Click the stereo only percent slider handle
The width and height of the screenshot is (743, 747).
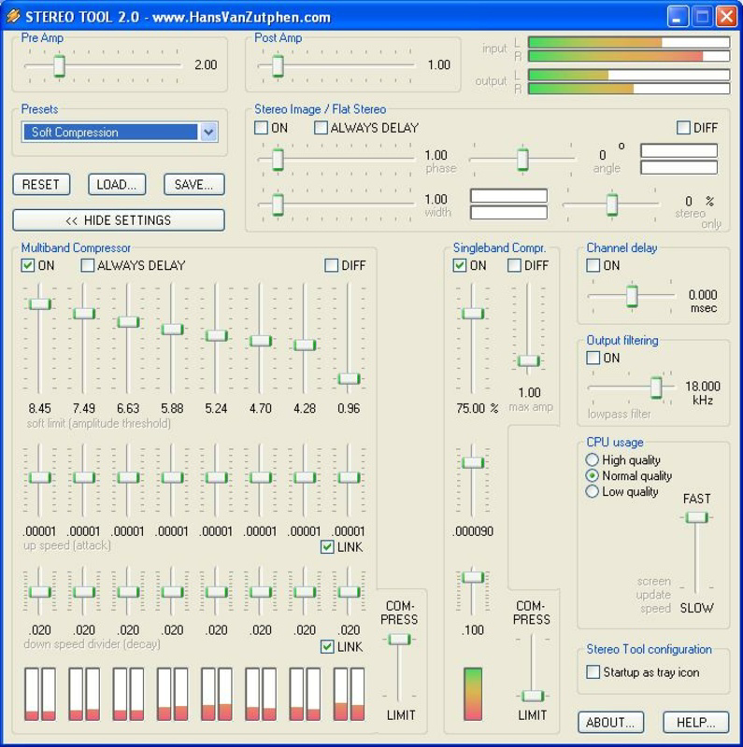(612, 204)
